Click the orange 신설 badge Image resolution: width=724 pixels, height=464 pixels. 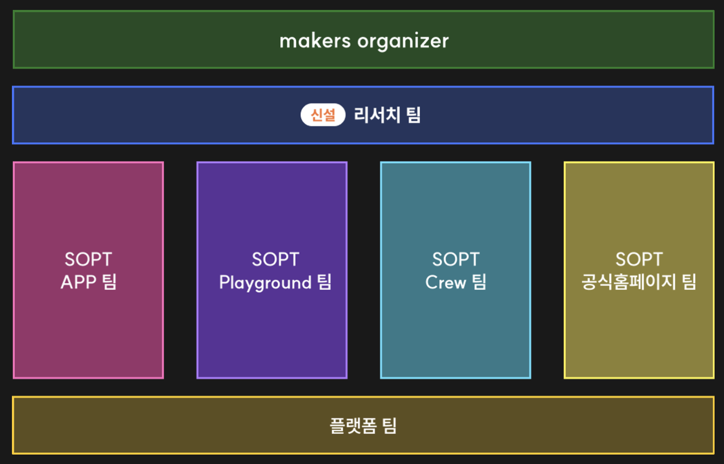coord(323,115)
